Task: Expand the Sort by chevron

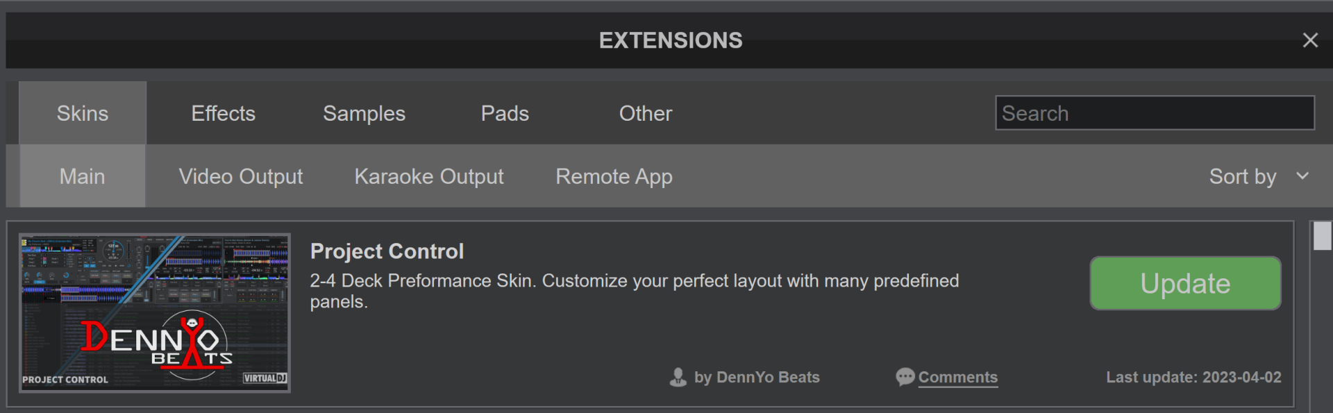Action: click(x=1303, y=176)
